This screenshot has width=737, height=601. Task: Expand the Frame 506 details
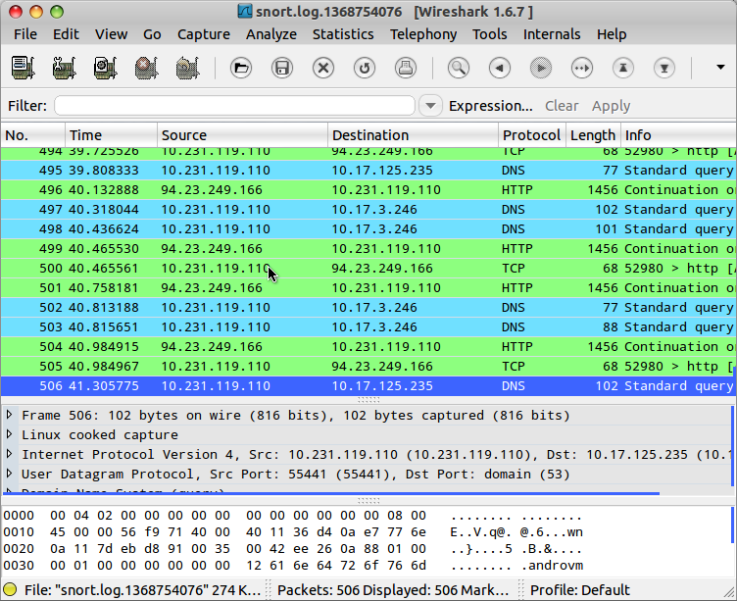tap(9, 415)
